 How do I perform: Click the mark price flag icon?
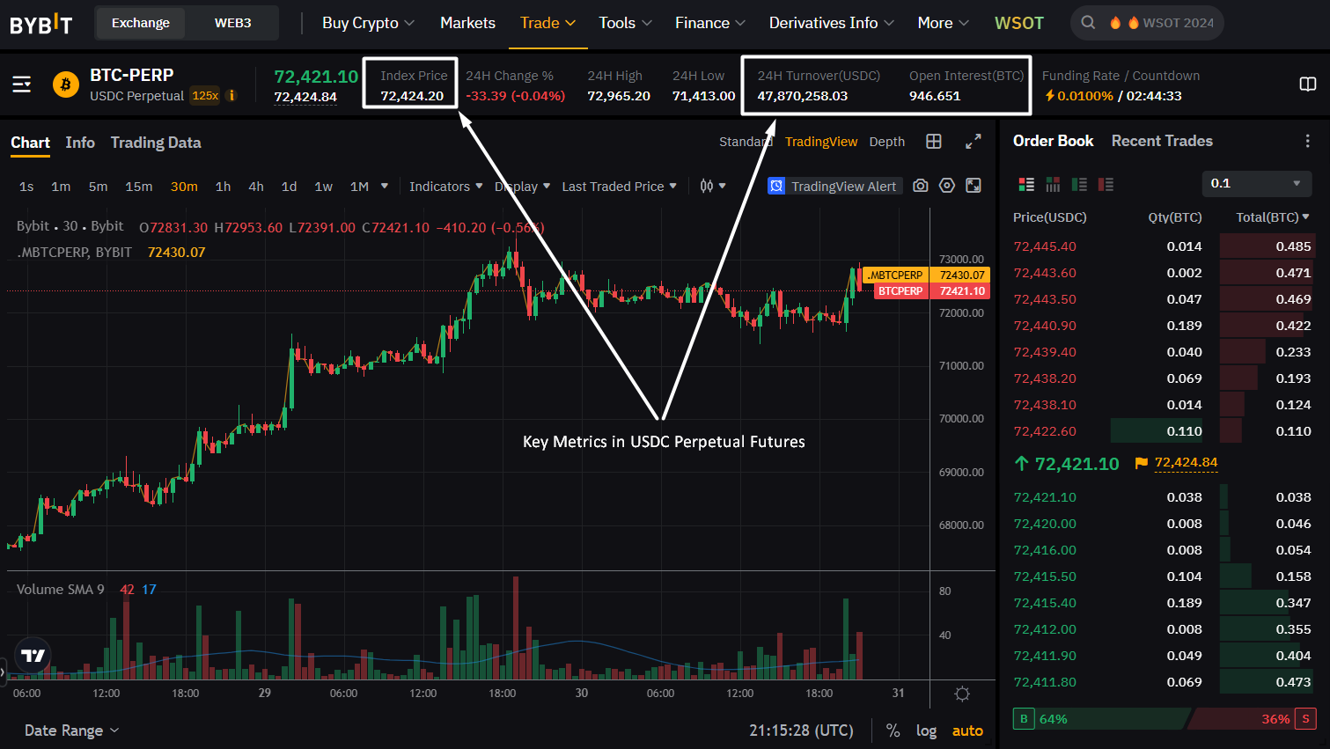[1142, 463]
